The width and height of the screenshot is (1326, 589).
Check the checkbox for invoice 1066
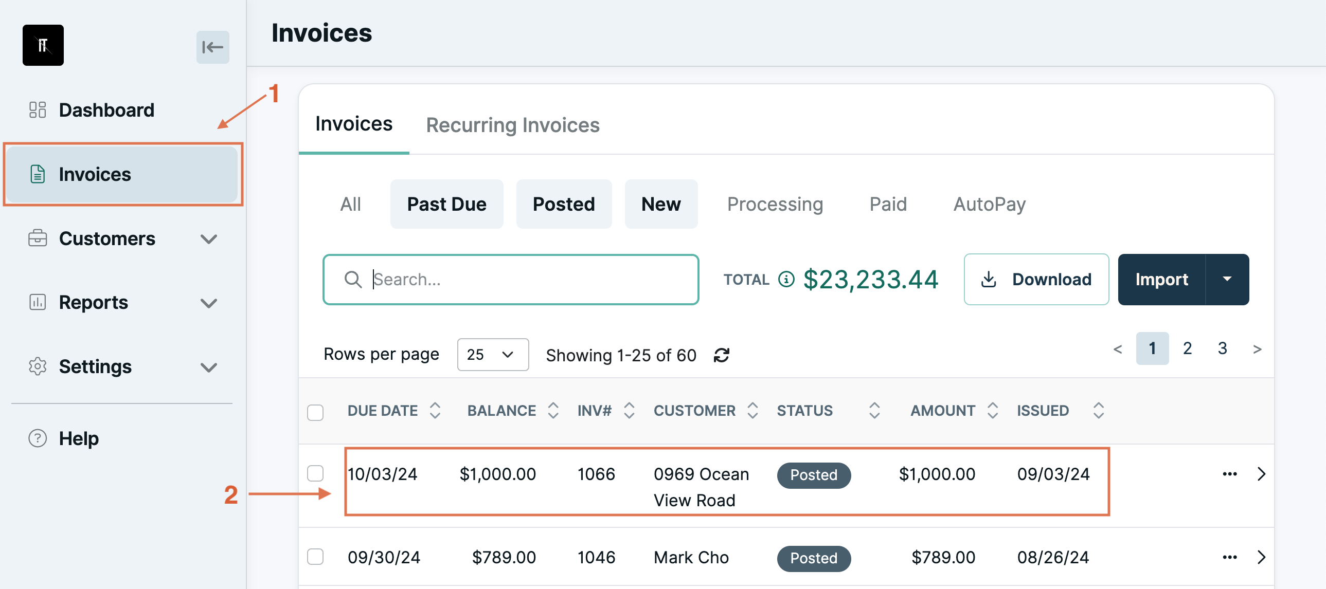(315, 474)
